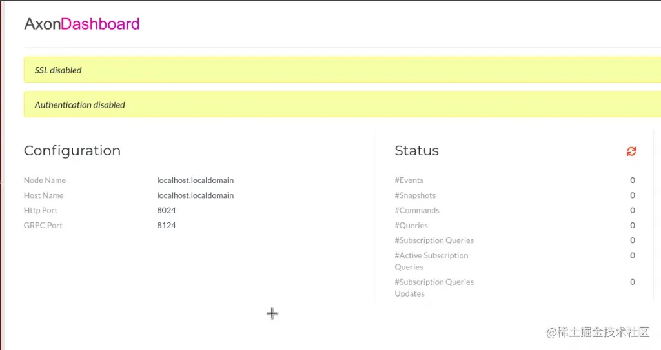Click the GRPC Port label
This screenshot has width=661, height=350.
coord(43,226)
